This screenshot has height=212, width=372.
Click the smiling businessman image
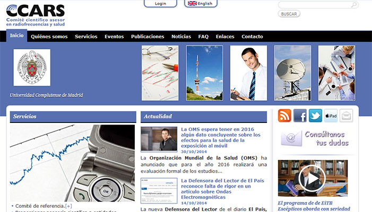248,73
